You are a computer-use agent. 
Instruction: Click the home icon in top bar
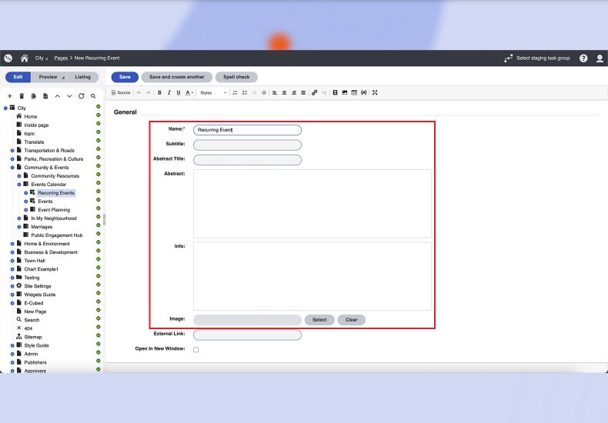click(25, 58)
